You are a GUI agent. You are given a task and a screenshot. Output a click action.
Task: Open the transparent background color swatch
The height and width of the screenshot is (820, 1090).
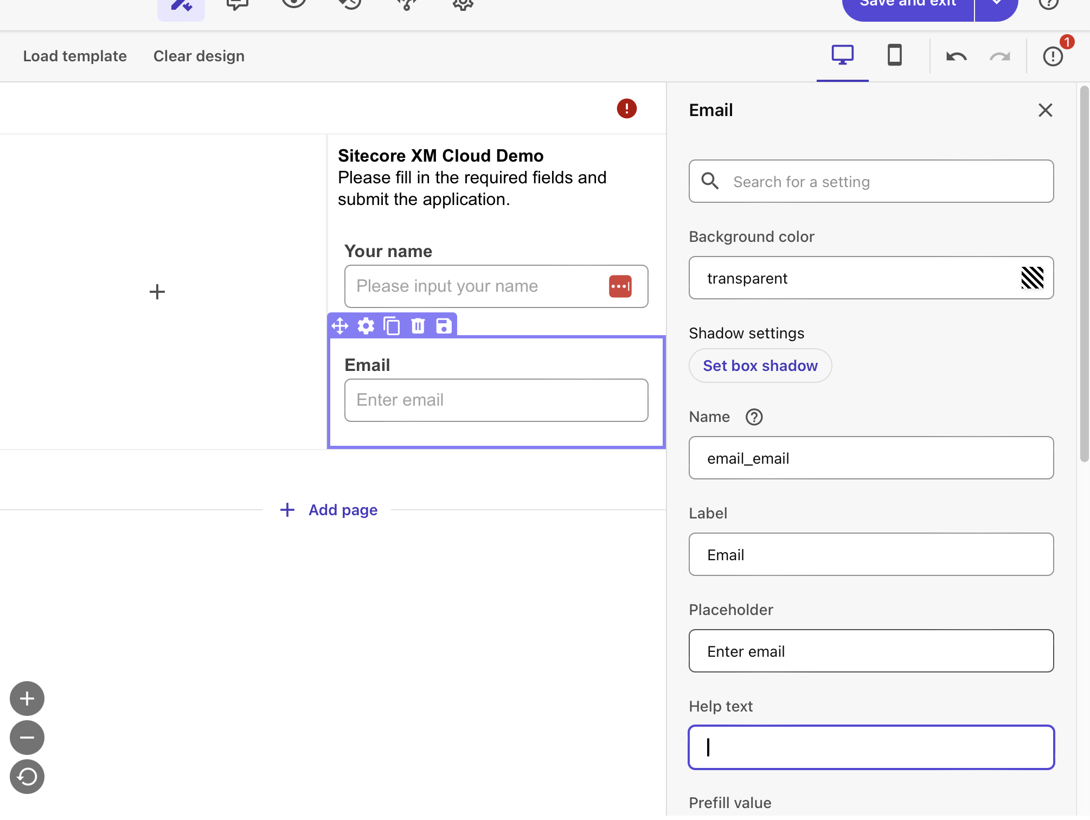click(x=1032, y=278)
